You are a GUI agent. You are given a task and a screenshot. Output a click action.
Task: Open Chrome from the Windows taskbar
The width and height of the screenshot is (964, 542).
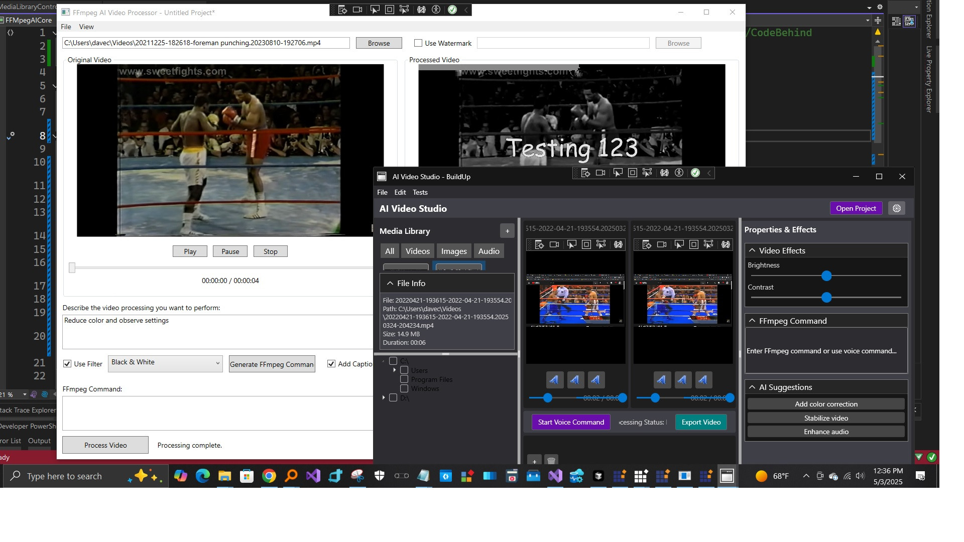point(269,476)
